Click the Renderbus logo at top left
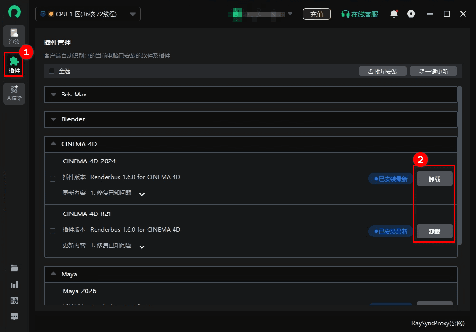The image size is (476, 332). coord(14,12)
